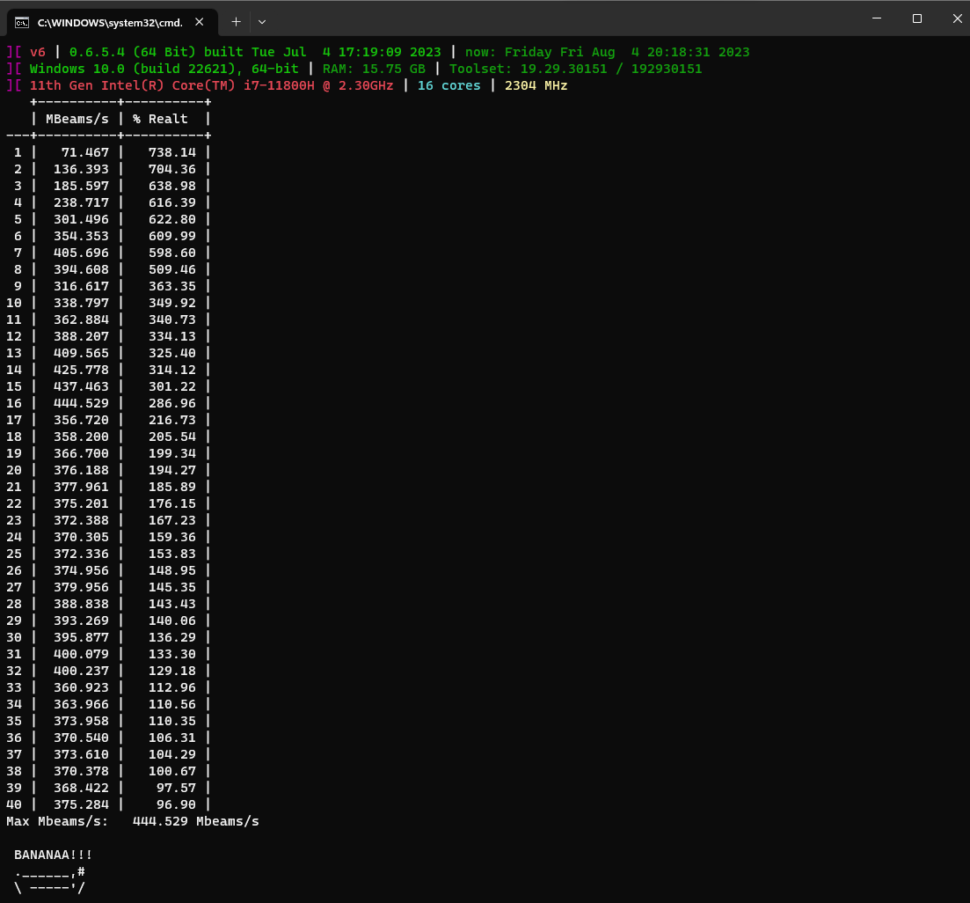Click the value 395.877 in row 30
The height and width of the screenshot is (903, 970).
pyautogui.click(x=81, y=637)
